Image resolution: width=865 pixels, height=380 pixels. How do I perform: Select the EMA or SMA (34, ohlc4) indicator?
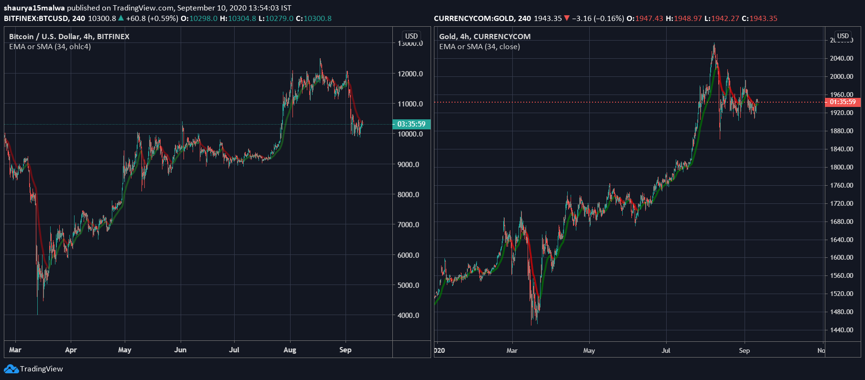click(x=50, y=47)
